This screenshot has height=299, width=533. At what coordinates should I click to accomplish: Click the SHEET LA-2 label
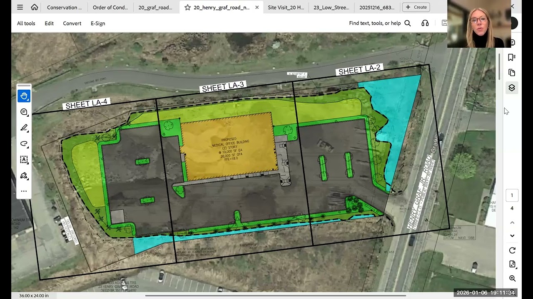pyautogui.click(x=359, y=70)
